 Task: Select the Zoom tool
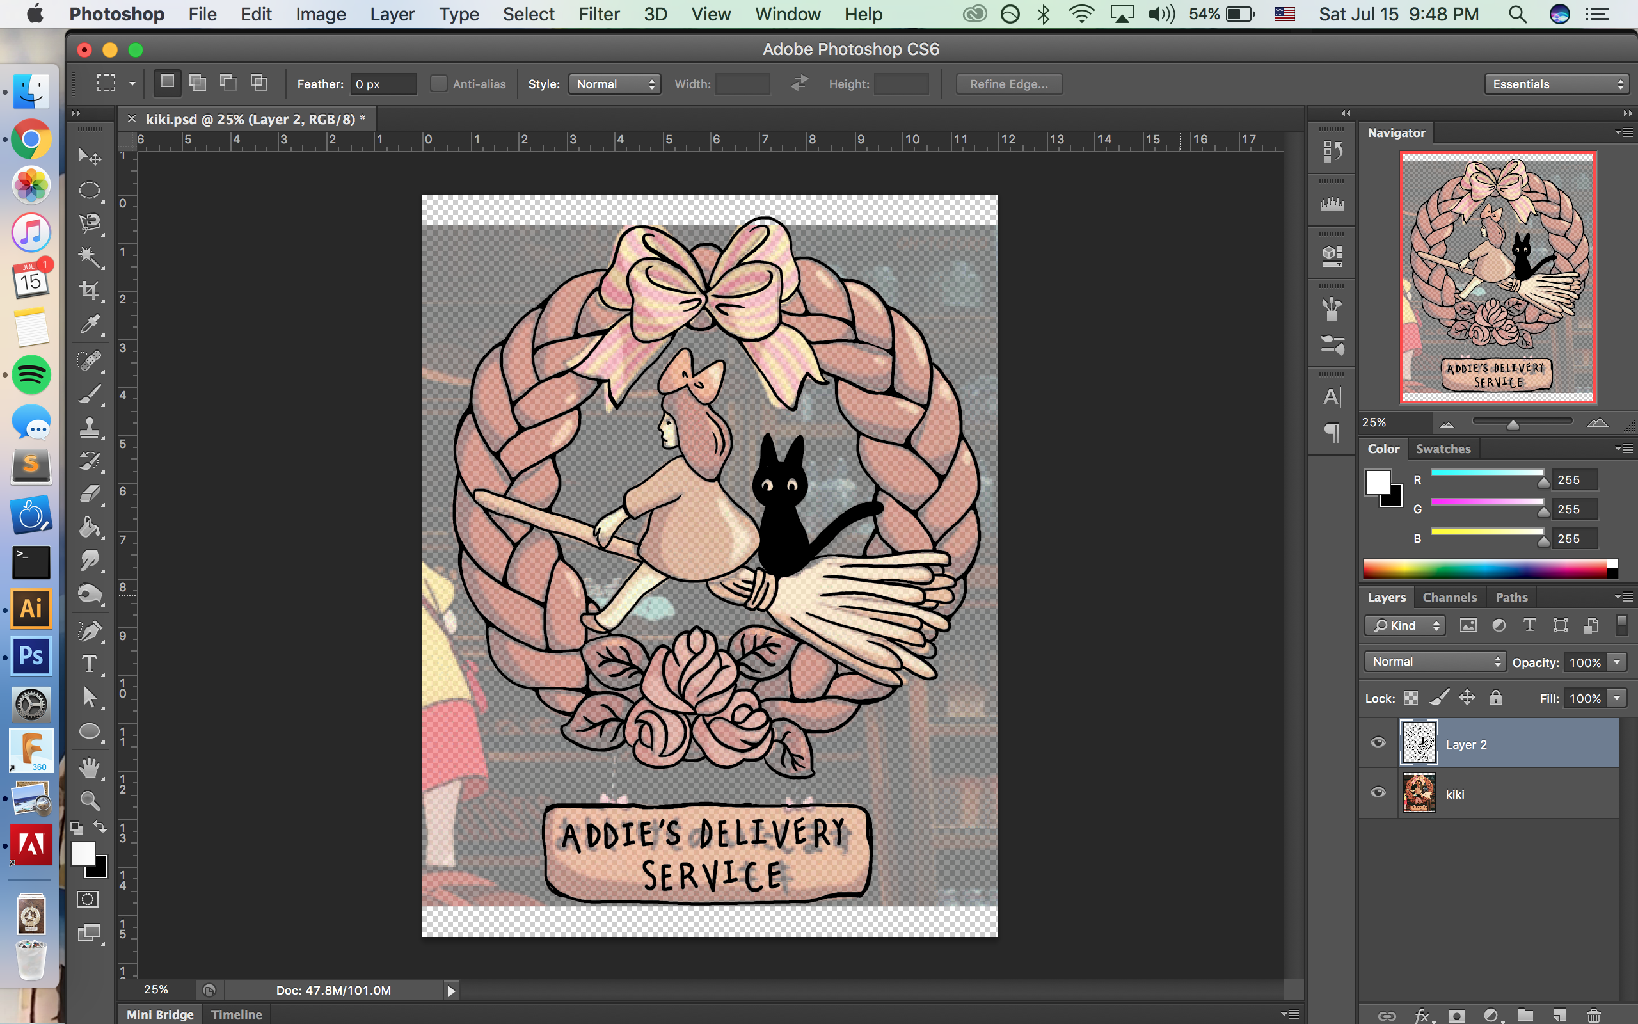tap(90, 801)
